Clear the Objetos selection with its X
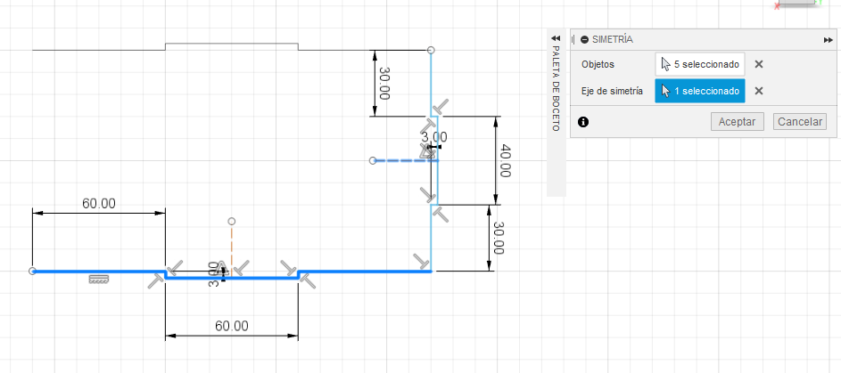 pos(758,64)
